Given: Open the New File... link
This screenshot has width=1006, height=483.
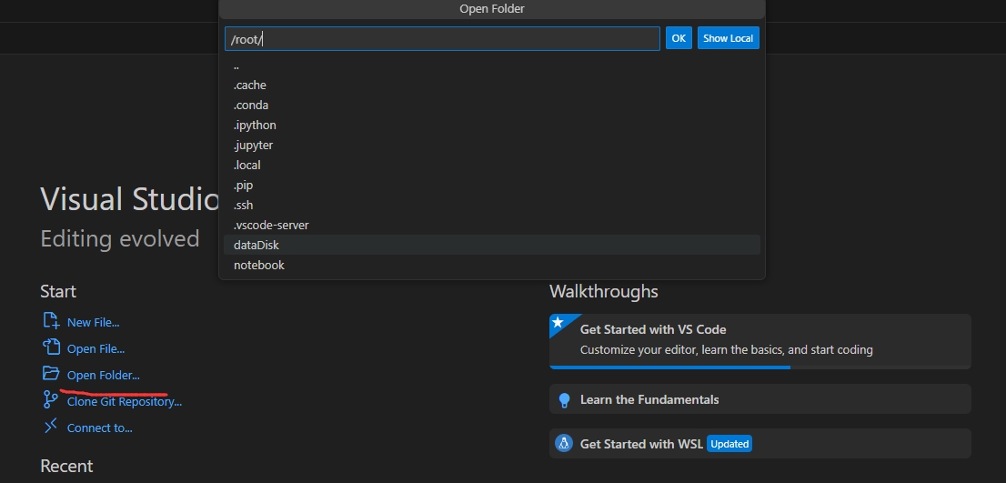Looking at the screenshot, I should (x=93, y=322).
